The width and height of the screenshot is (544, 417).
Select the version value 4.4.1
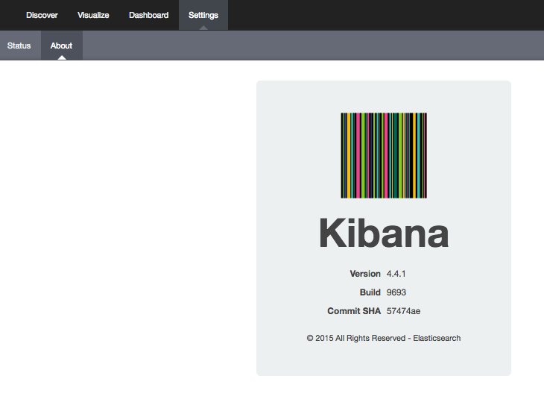coord(396,274)
